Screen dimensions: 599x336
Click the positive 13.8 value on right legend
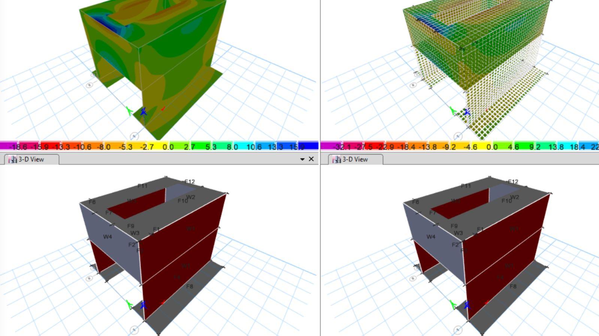point(556,147)
